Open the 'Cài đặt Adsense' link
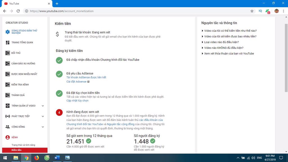Viewport: 288px width, 162px height. click(76, 82)
